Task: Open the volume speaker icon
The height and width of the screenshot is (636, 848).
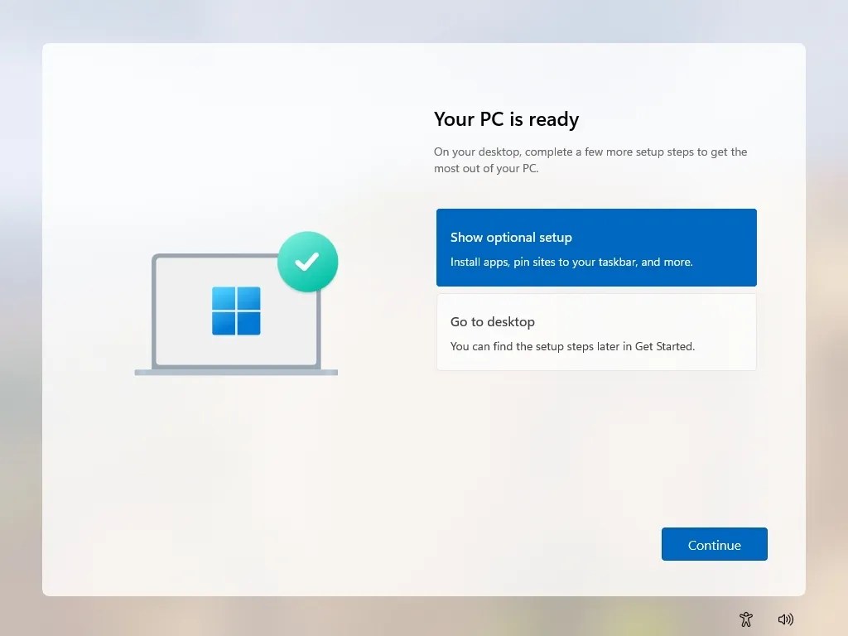Action: [785, 619]
